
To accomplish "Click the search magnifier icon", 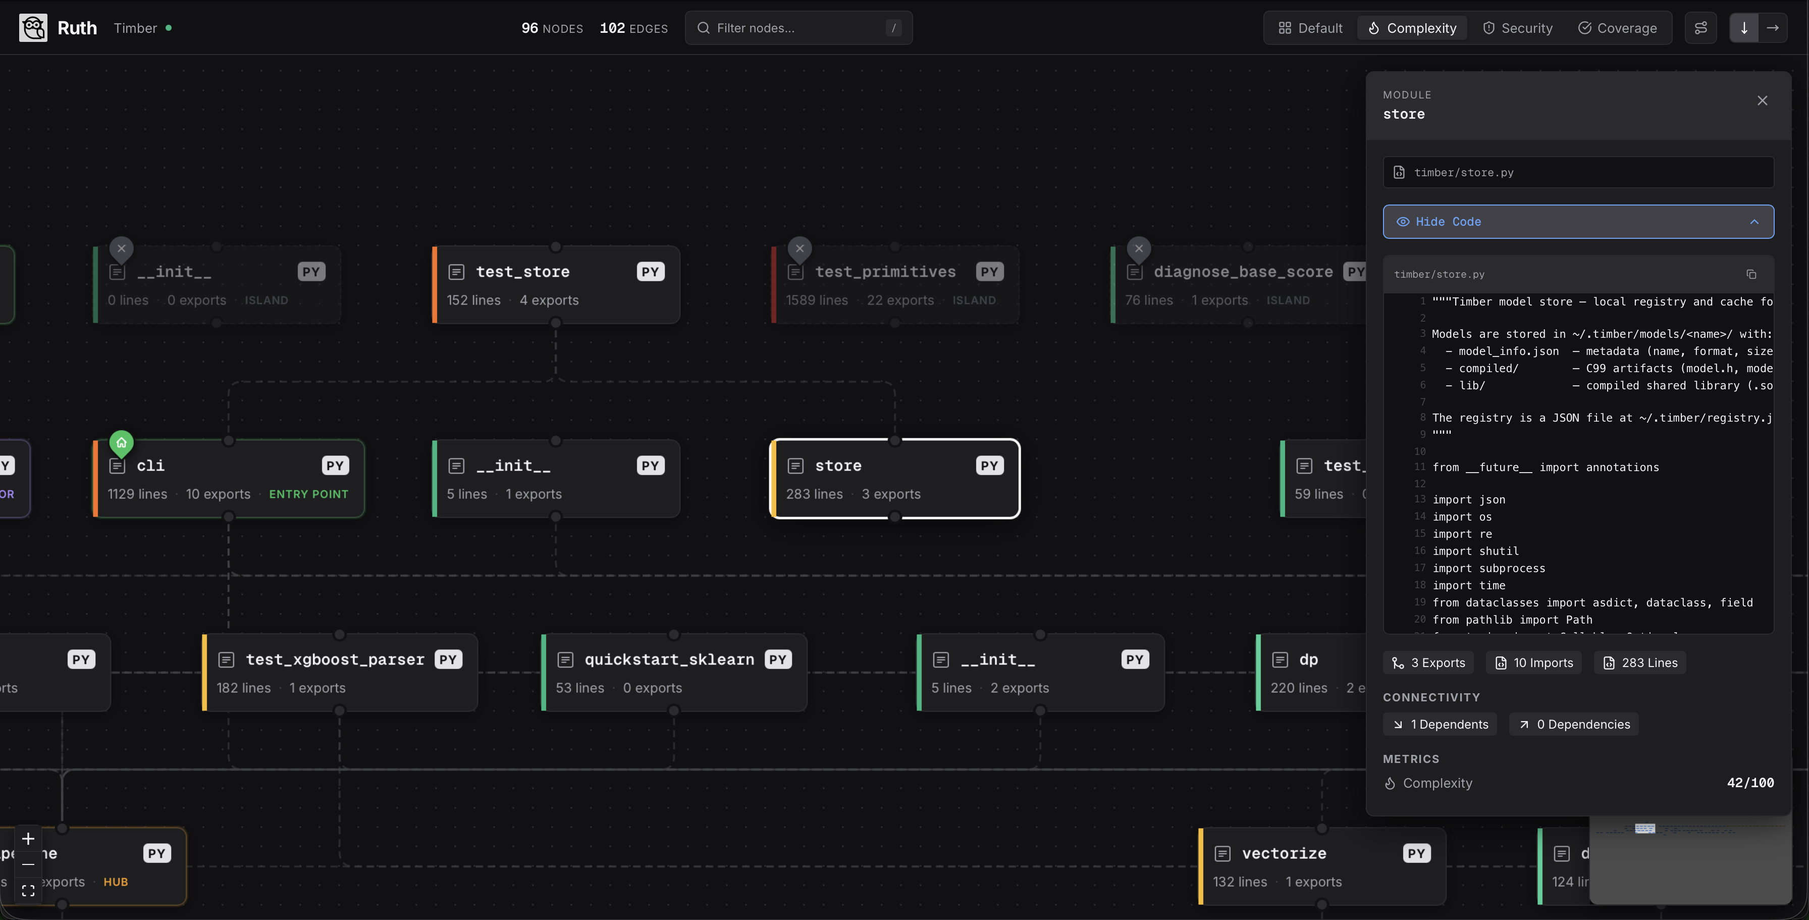I will (x=703, y=28).
